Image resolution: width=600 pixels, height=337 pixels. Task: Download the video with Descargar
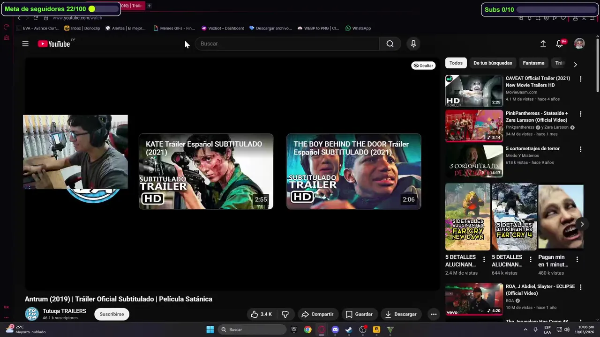coord(401,314)
